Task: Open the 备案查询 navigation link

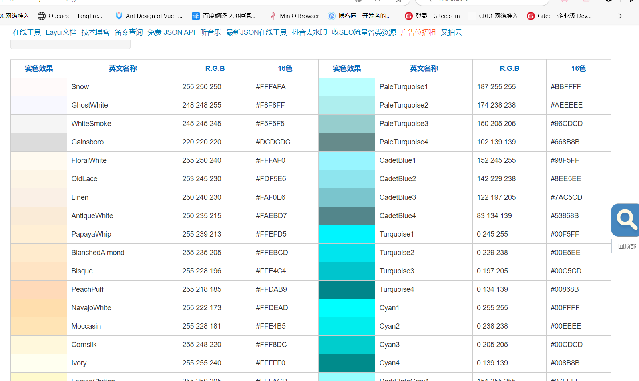Action: 129,32
